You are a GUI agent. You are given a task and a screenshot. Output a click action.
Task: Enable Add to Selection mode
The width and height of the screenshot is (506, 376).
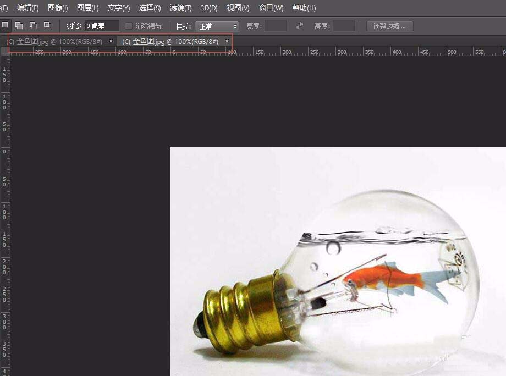[x=19, y=26]
